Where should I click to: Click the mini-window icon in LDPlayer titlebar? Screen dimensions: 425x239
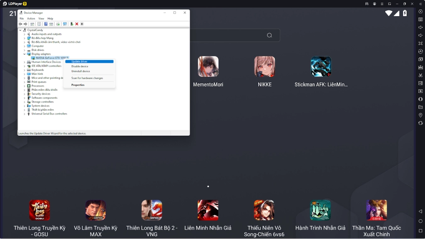point(389,4)
